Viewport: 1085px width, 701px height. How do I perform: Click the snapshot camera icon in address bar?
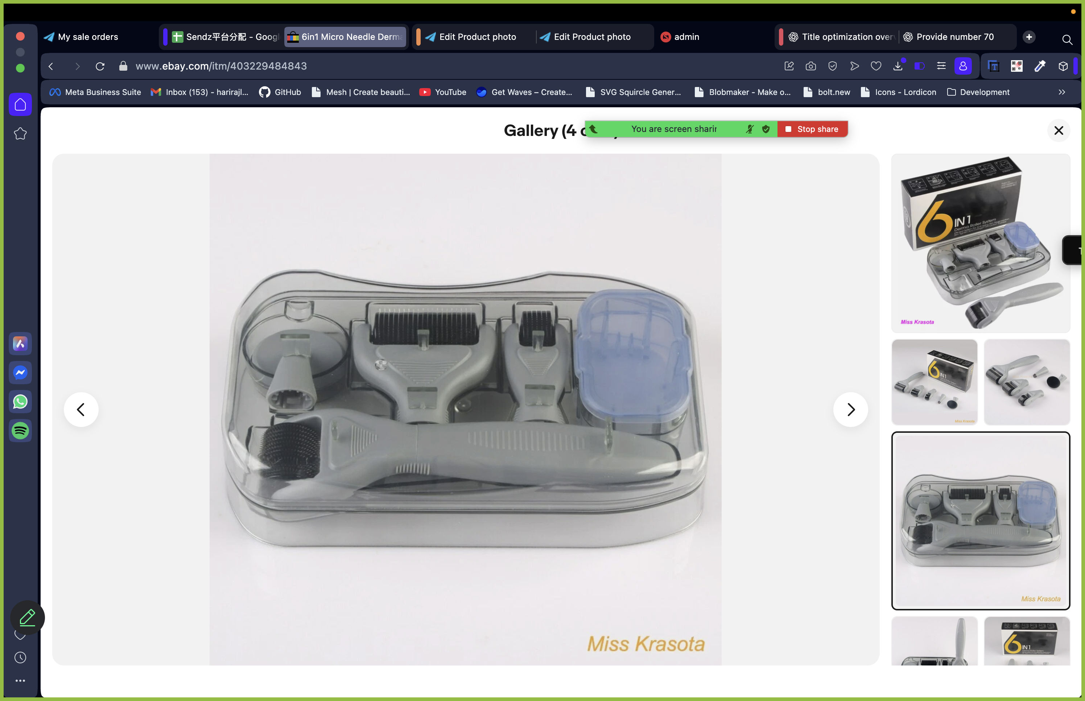point(810,66)
